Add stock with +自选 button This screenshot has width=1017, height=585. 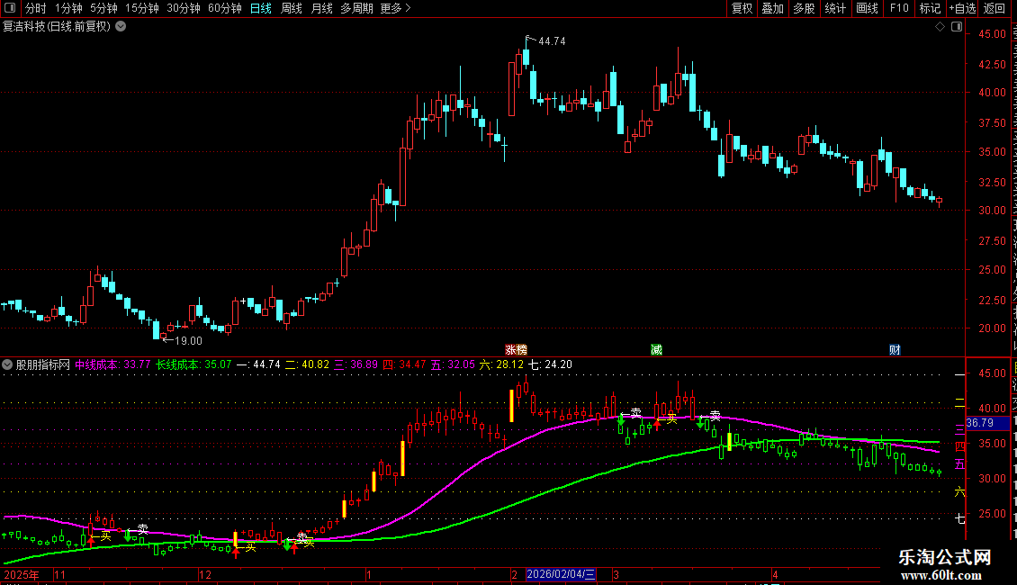pos(962,8)
